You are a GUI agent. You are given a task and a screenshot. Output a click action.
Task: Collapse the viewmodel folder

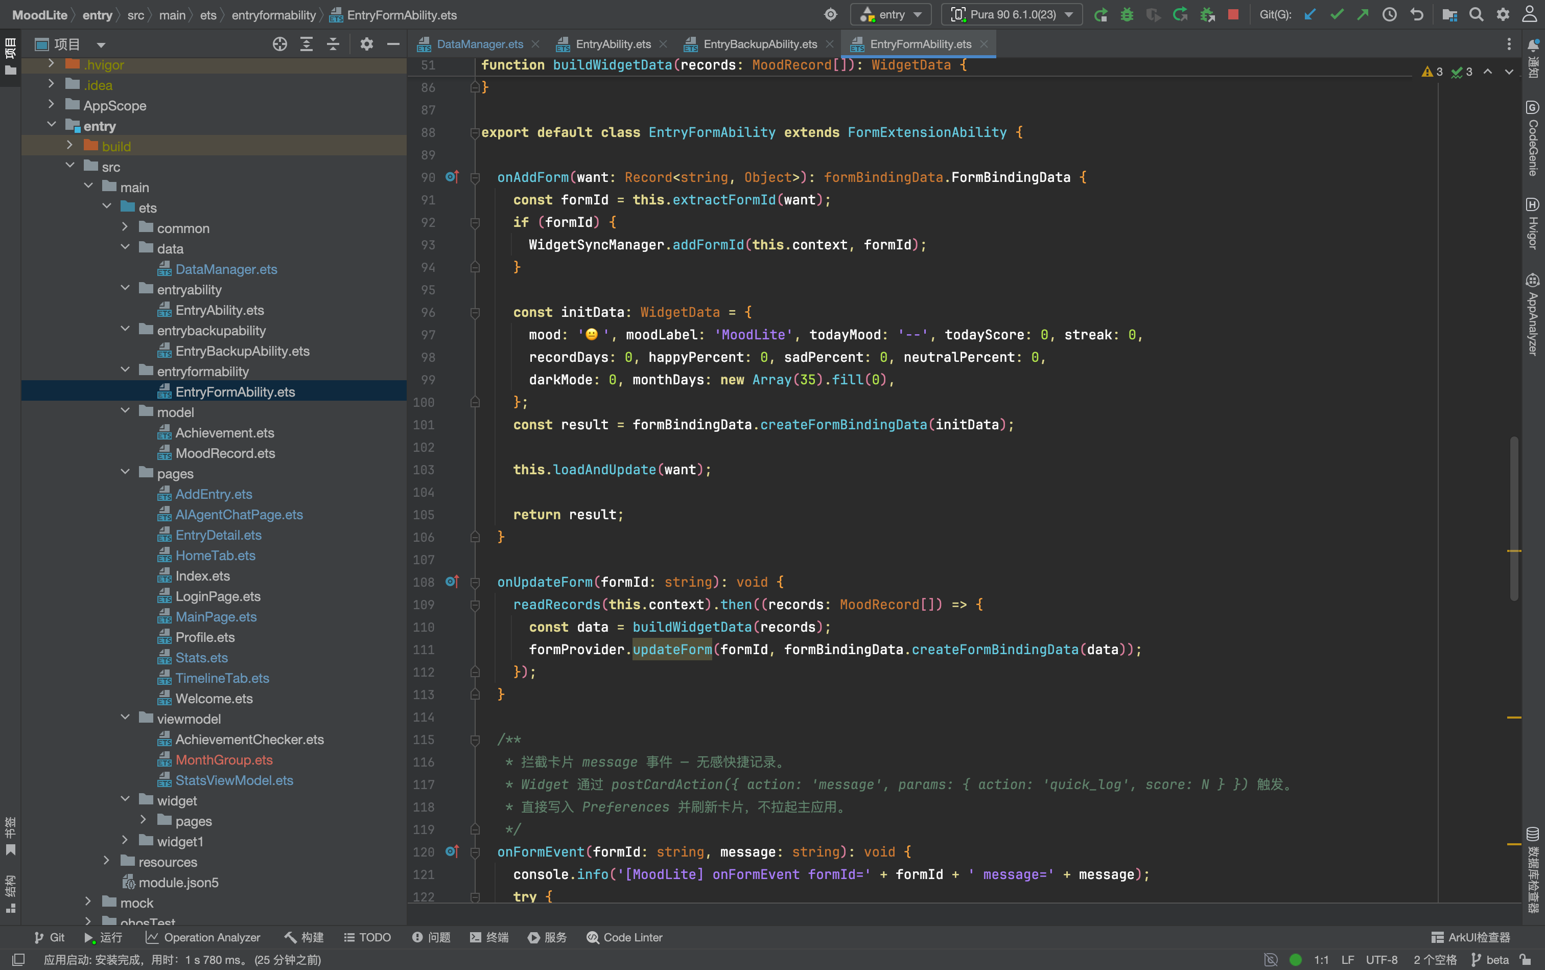125,719
